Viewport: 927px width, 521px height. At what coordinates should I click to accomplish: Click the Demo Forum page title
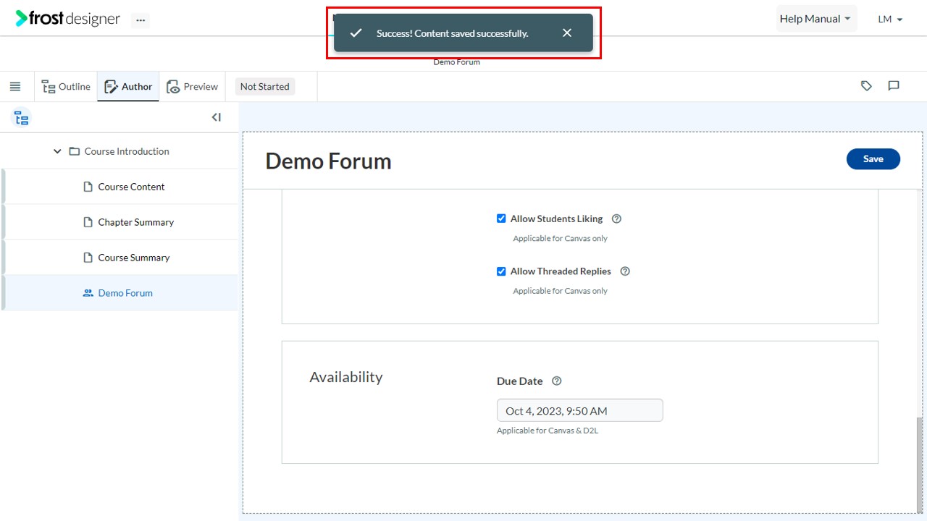328,161
